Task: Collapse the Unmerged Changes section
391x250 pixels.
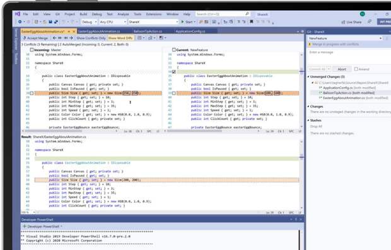Action: click(x=308, y=76)
